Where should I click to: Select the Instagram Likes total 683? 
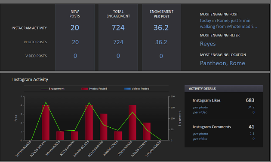[x=250, y=100]
